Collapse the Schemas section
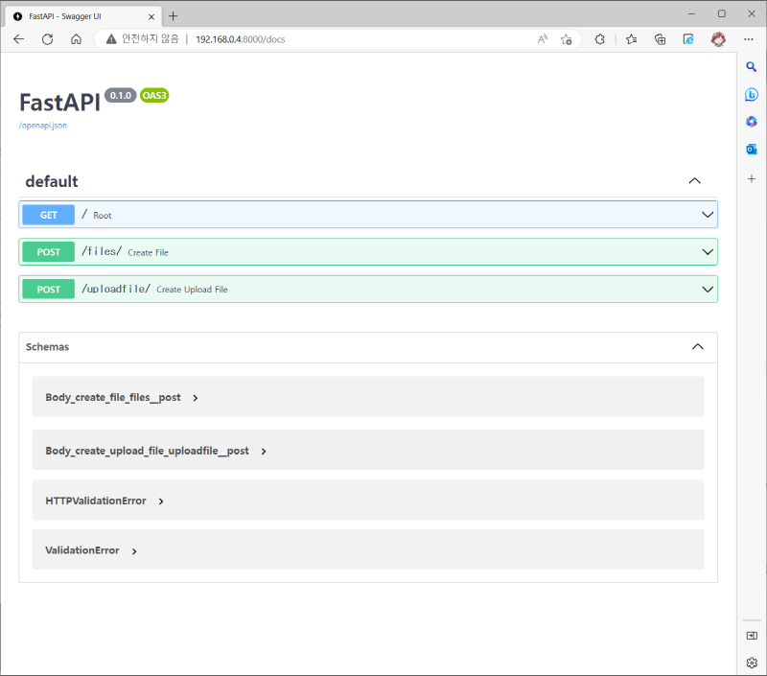 coord(698,347)
